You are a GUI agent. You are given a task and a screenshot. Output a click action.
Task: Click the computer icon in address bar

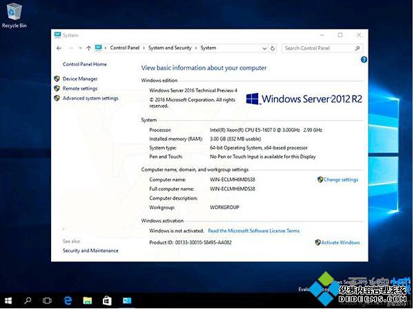click(x=99, y=47)
